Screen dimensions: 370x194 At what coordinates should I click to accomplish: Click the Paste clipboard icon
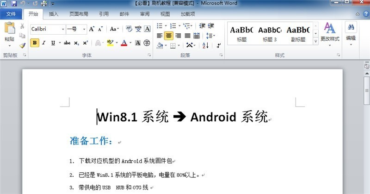point(10,28)
